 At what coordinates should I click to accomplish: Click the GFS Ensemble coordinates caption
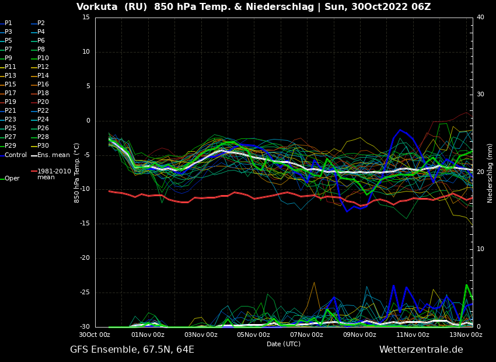tap(132, 350)
